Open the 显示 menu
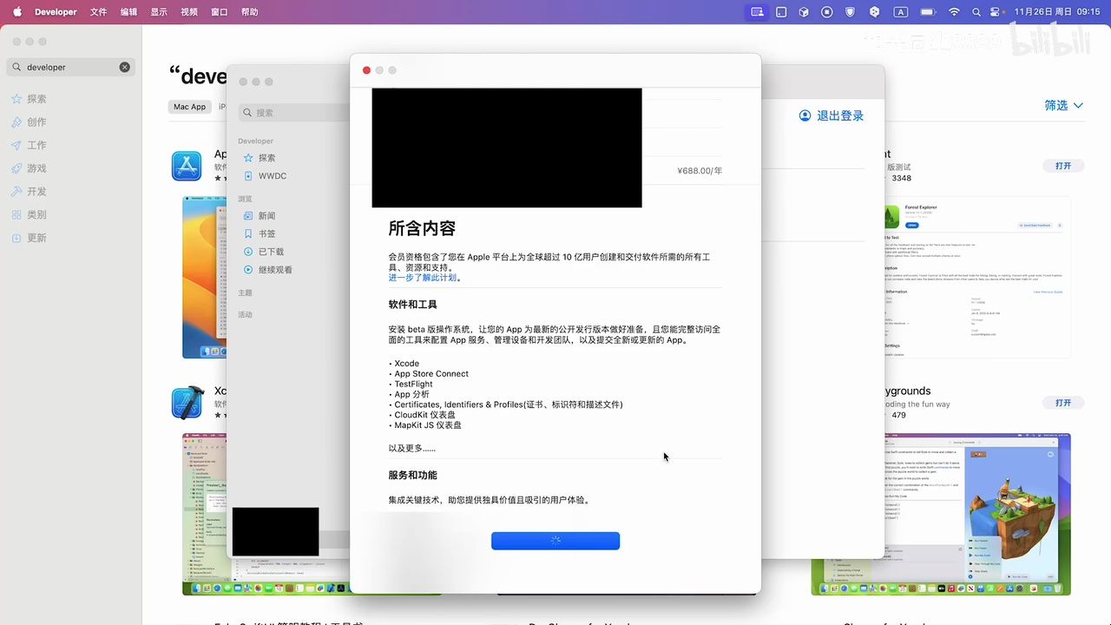Image resolution: width=1111 pixels, height=625 pixels. point(159,12)
